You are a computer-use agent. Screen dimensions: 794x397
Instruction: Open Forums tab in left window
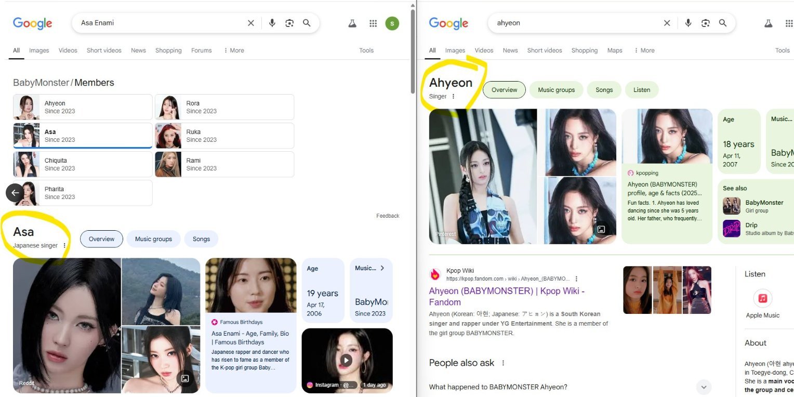[x=201, y=50]
